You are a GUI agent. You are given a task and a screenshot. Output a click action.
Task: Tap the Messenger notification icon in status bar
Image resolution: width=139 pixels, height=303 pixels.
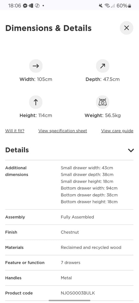tap(25, 6)
